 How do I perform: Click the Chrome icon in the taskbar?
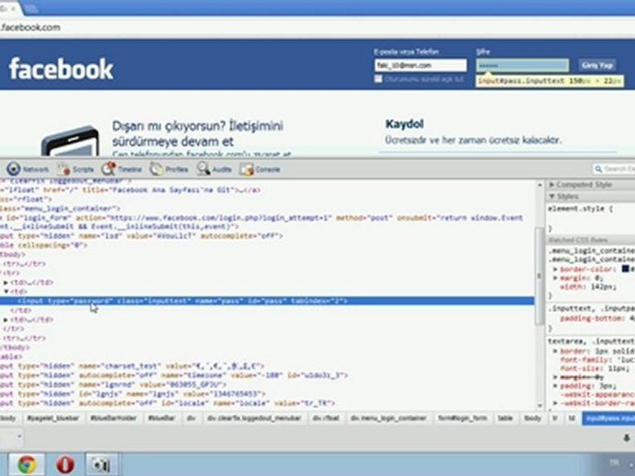(26, 464)
